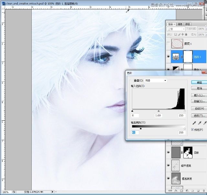Click the output highlight 255 field
207x195 pixels.
click(182, 132)
